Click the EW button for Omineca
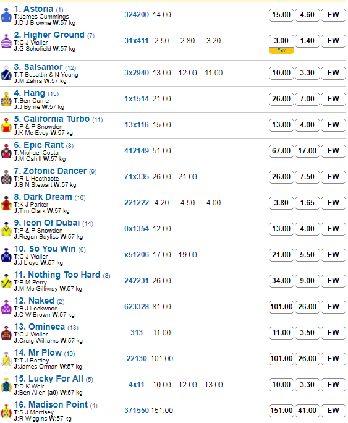The image size is (348, 423). (x=333, y=333)
